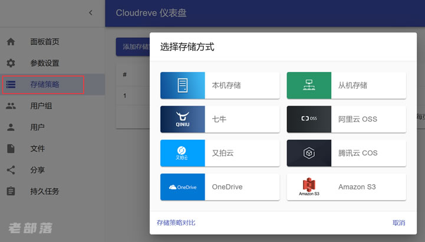Click the group icon for 用户组

tap(11, 106)
